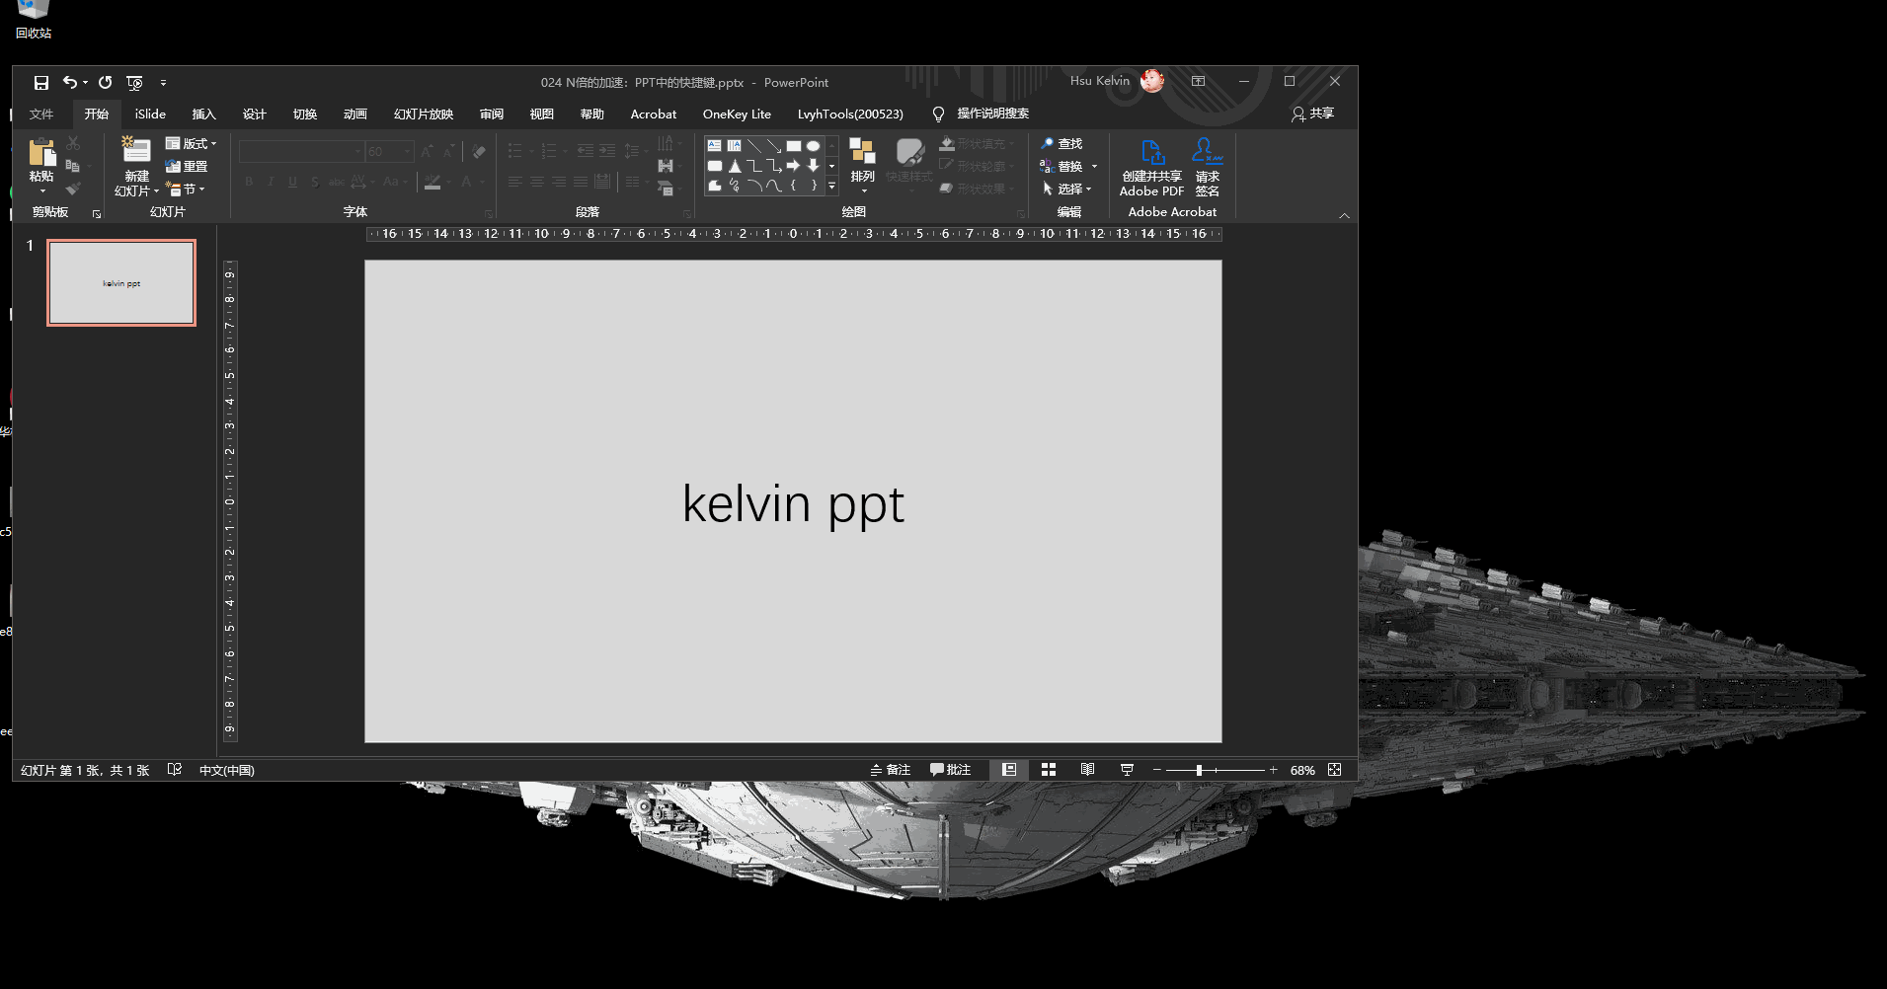1887x989 pixels.
Task: Expand the shapes gallery more arrow
Action: (831, 186)
